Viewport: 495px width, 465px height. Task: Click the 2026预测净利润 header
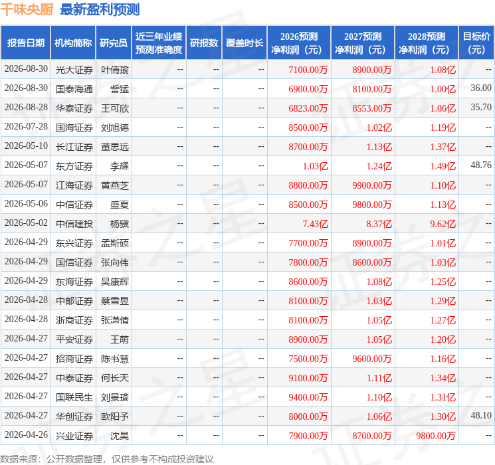299,43
